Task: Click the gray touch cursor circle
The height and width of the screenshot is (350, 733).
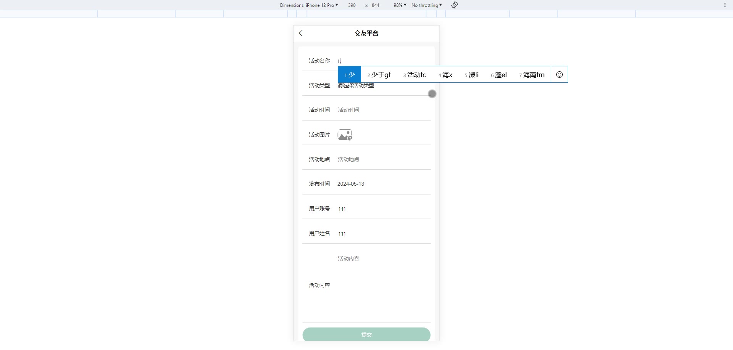Action: click(x=432, y=94)
